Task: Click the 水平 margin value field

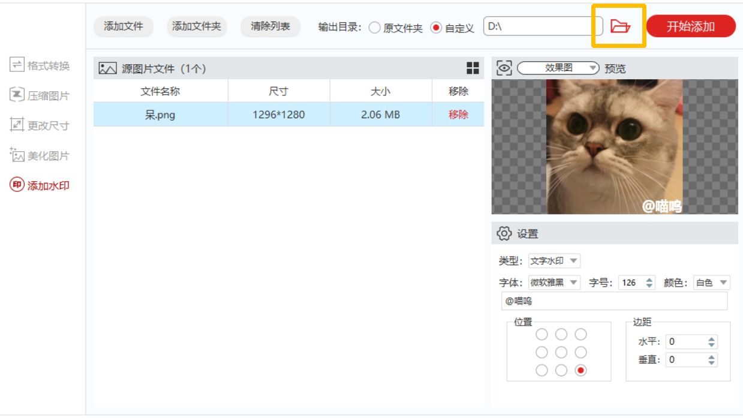Action: point(686,342)
